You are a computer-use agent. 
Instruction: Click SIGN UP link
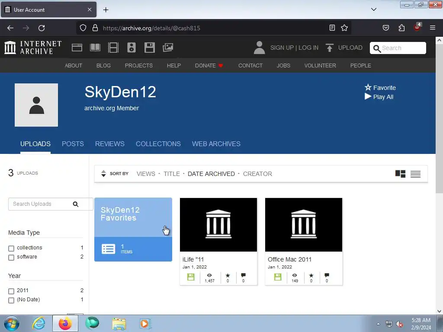[282, 48]
